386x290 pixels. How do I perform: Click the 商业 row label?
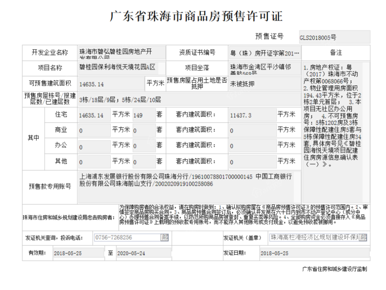click(x=61, y=130)
